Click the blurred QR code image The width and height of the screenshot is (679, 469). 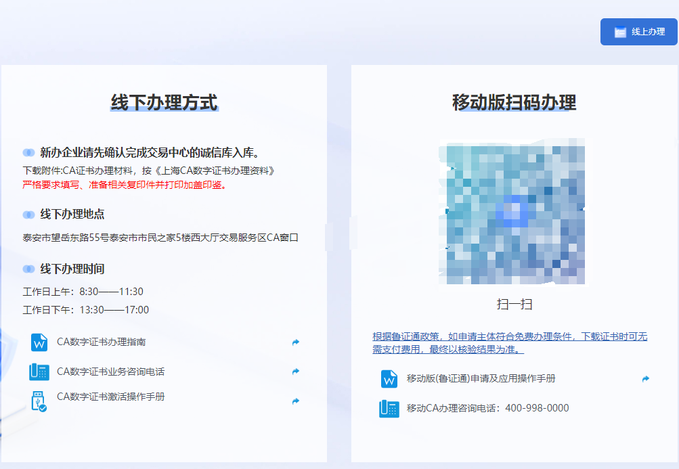(x=512, y=212)
